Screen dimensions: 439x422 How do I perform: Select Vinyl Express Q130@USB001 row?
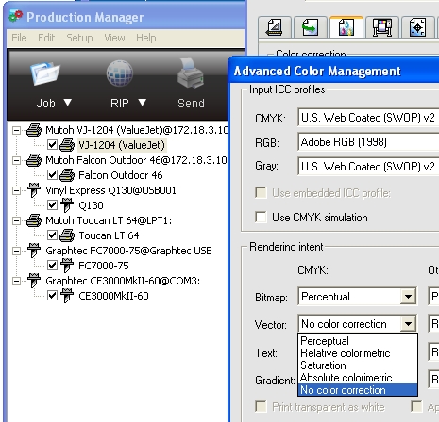click(x=110, y=190)
